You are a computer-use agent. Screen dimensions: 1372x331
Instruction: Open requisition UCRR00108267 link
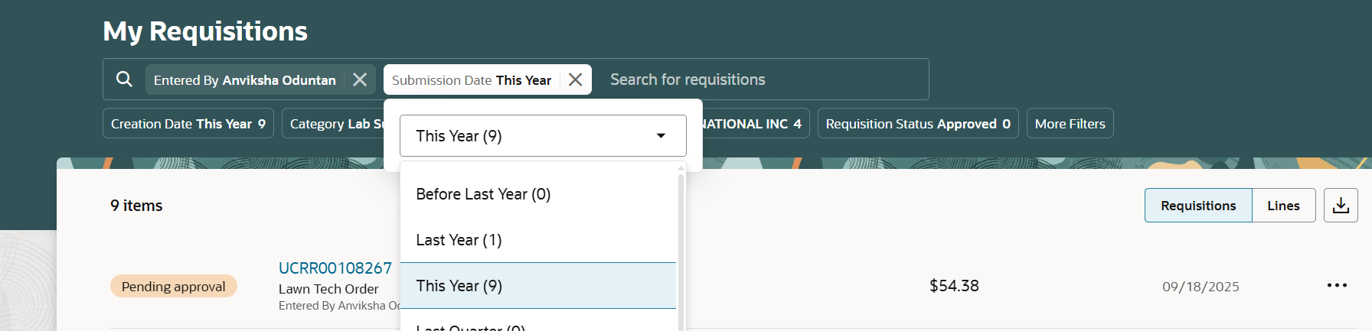335,268
